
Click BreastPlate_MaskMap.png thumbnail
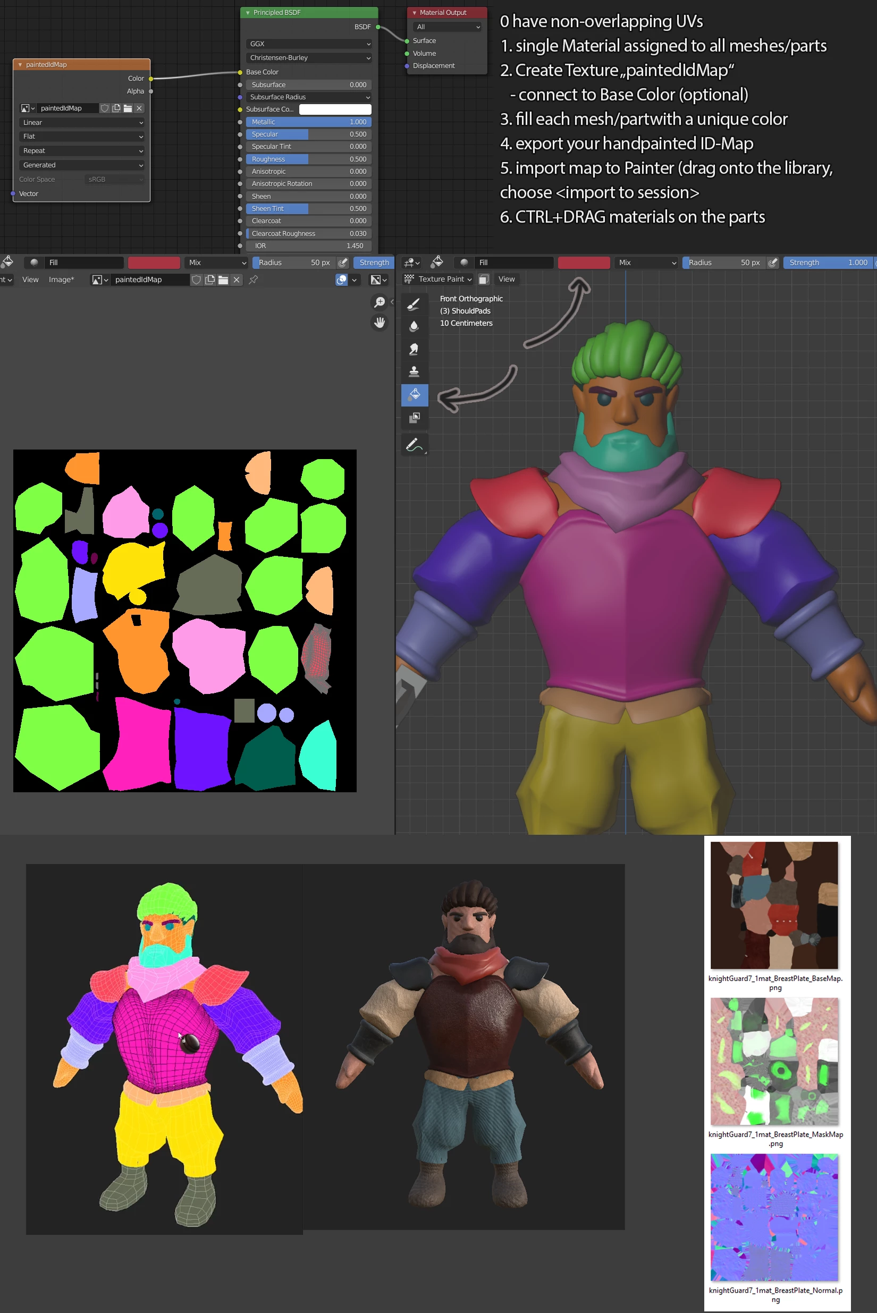pos(774,1061)
